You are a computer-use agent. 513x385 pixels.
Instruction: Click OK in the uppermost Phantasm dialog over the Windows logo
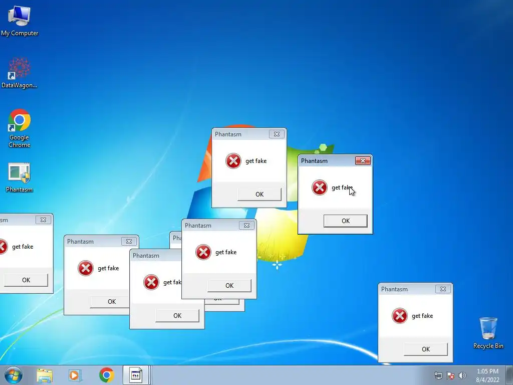260,195
